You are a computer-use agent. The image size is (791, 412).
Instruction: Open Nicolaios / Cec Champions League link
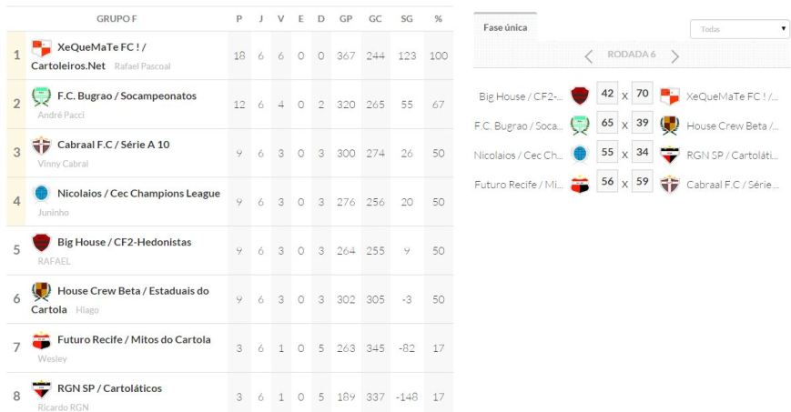coord(138,193)
